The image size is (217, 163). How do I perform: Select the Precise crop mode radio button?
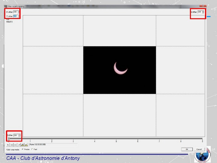coord(22,149)
